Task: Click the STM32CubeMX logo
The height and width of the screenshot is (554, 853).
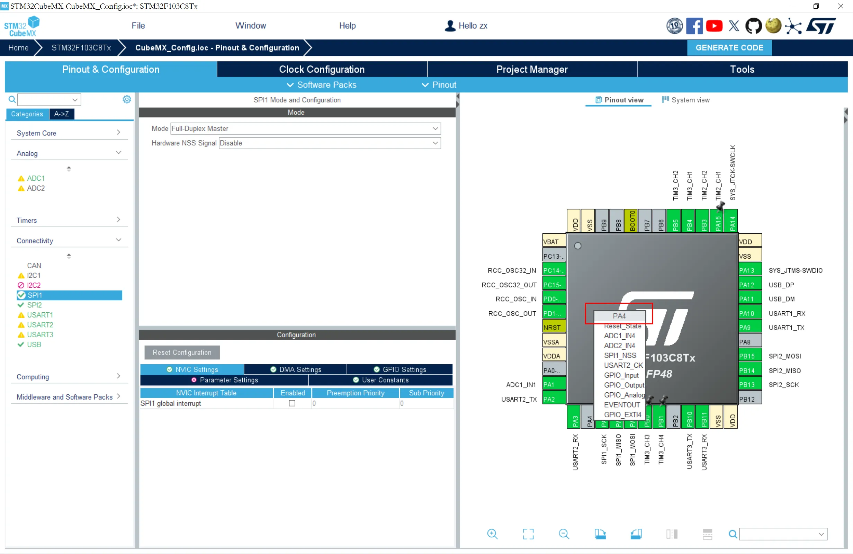Action: [x=22, y=26]
